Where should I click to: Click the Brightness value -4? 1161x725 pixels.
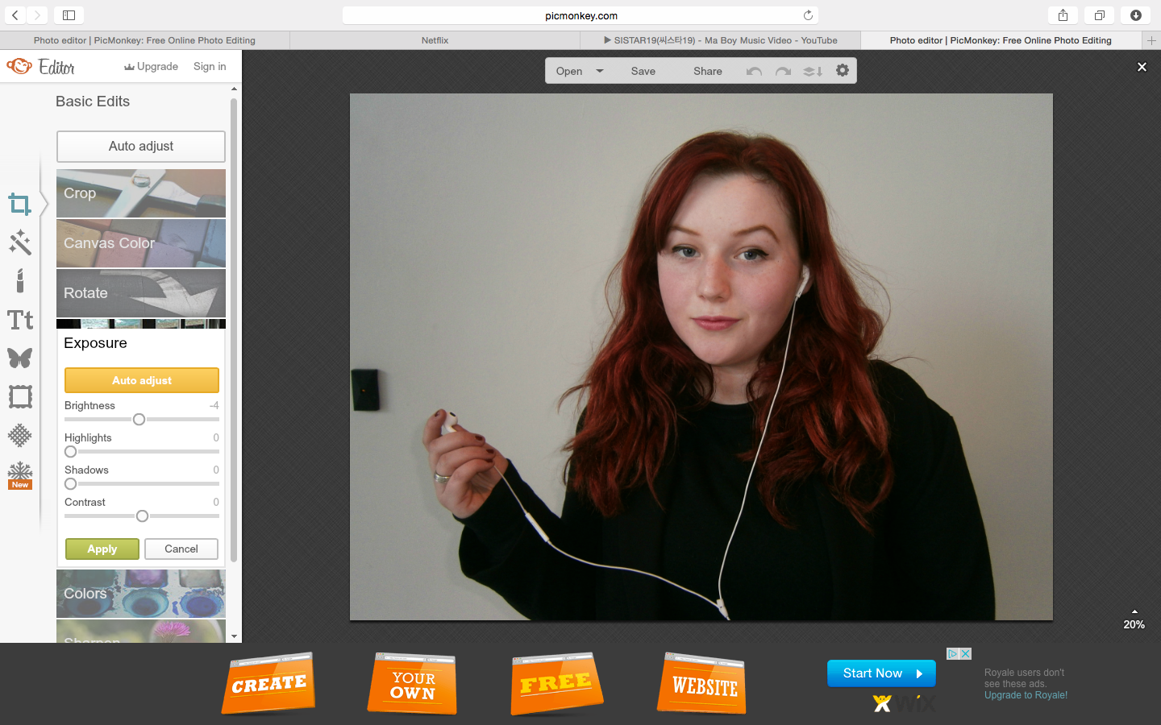tap(214, 405)
